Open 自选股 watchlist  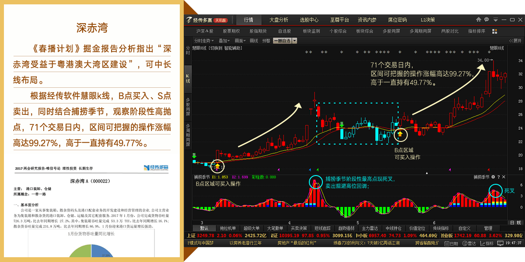[x=284, y=31]
